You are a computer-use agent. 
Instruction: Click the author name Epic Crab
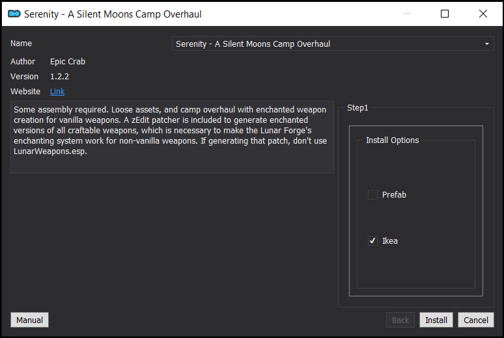(68, 62)
